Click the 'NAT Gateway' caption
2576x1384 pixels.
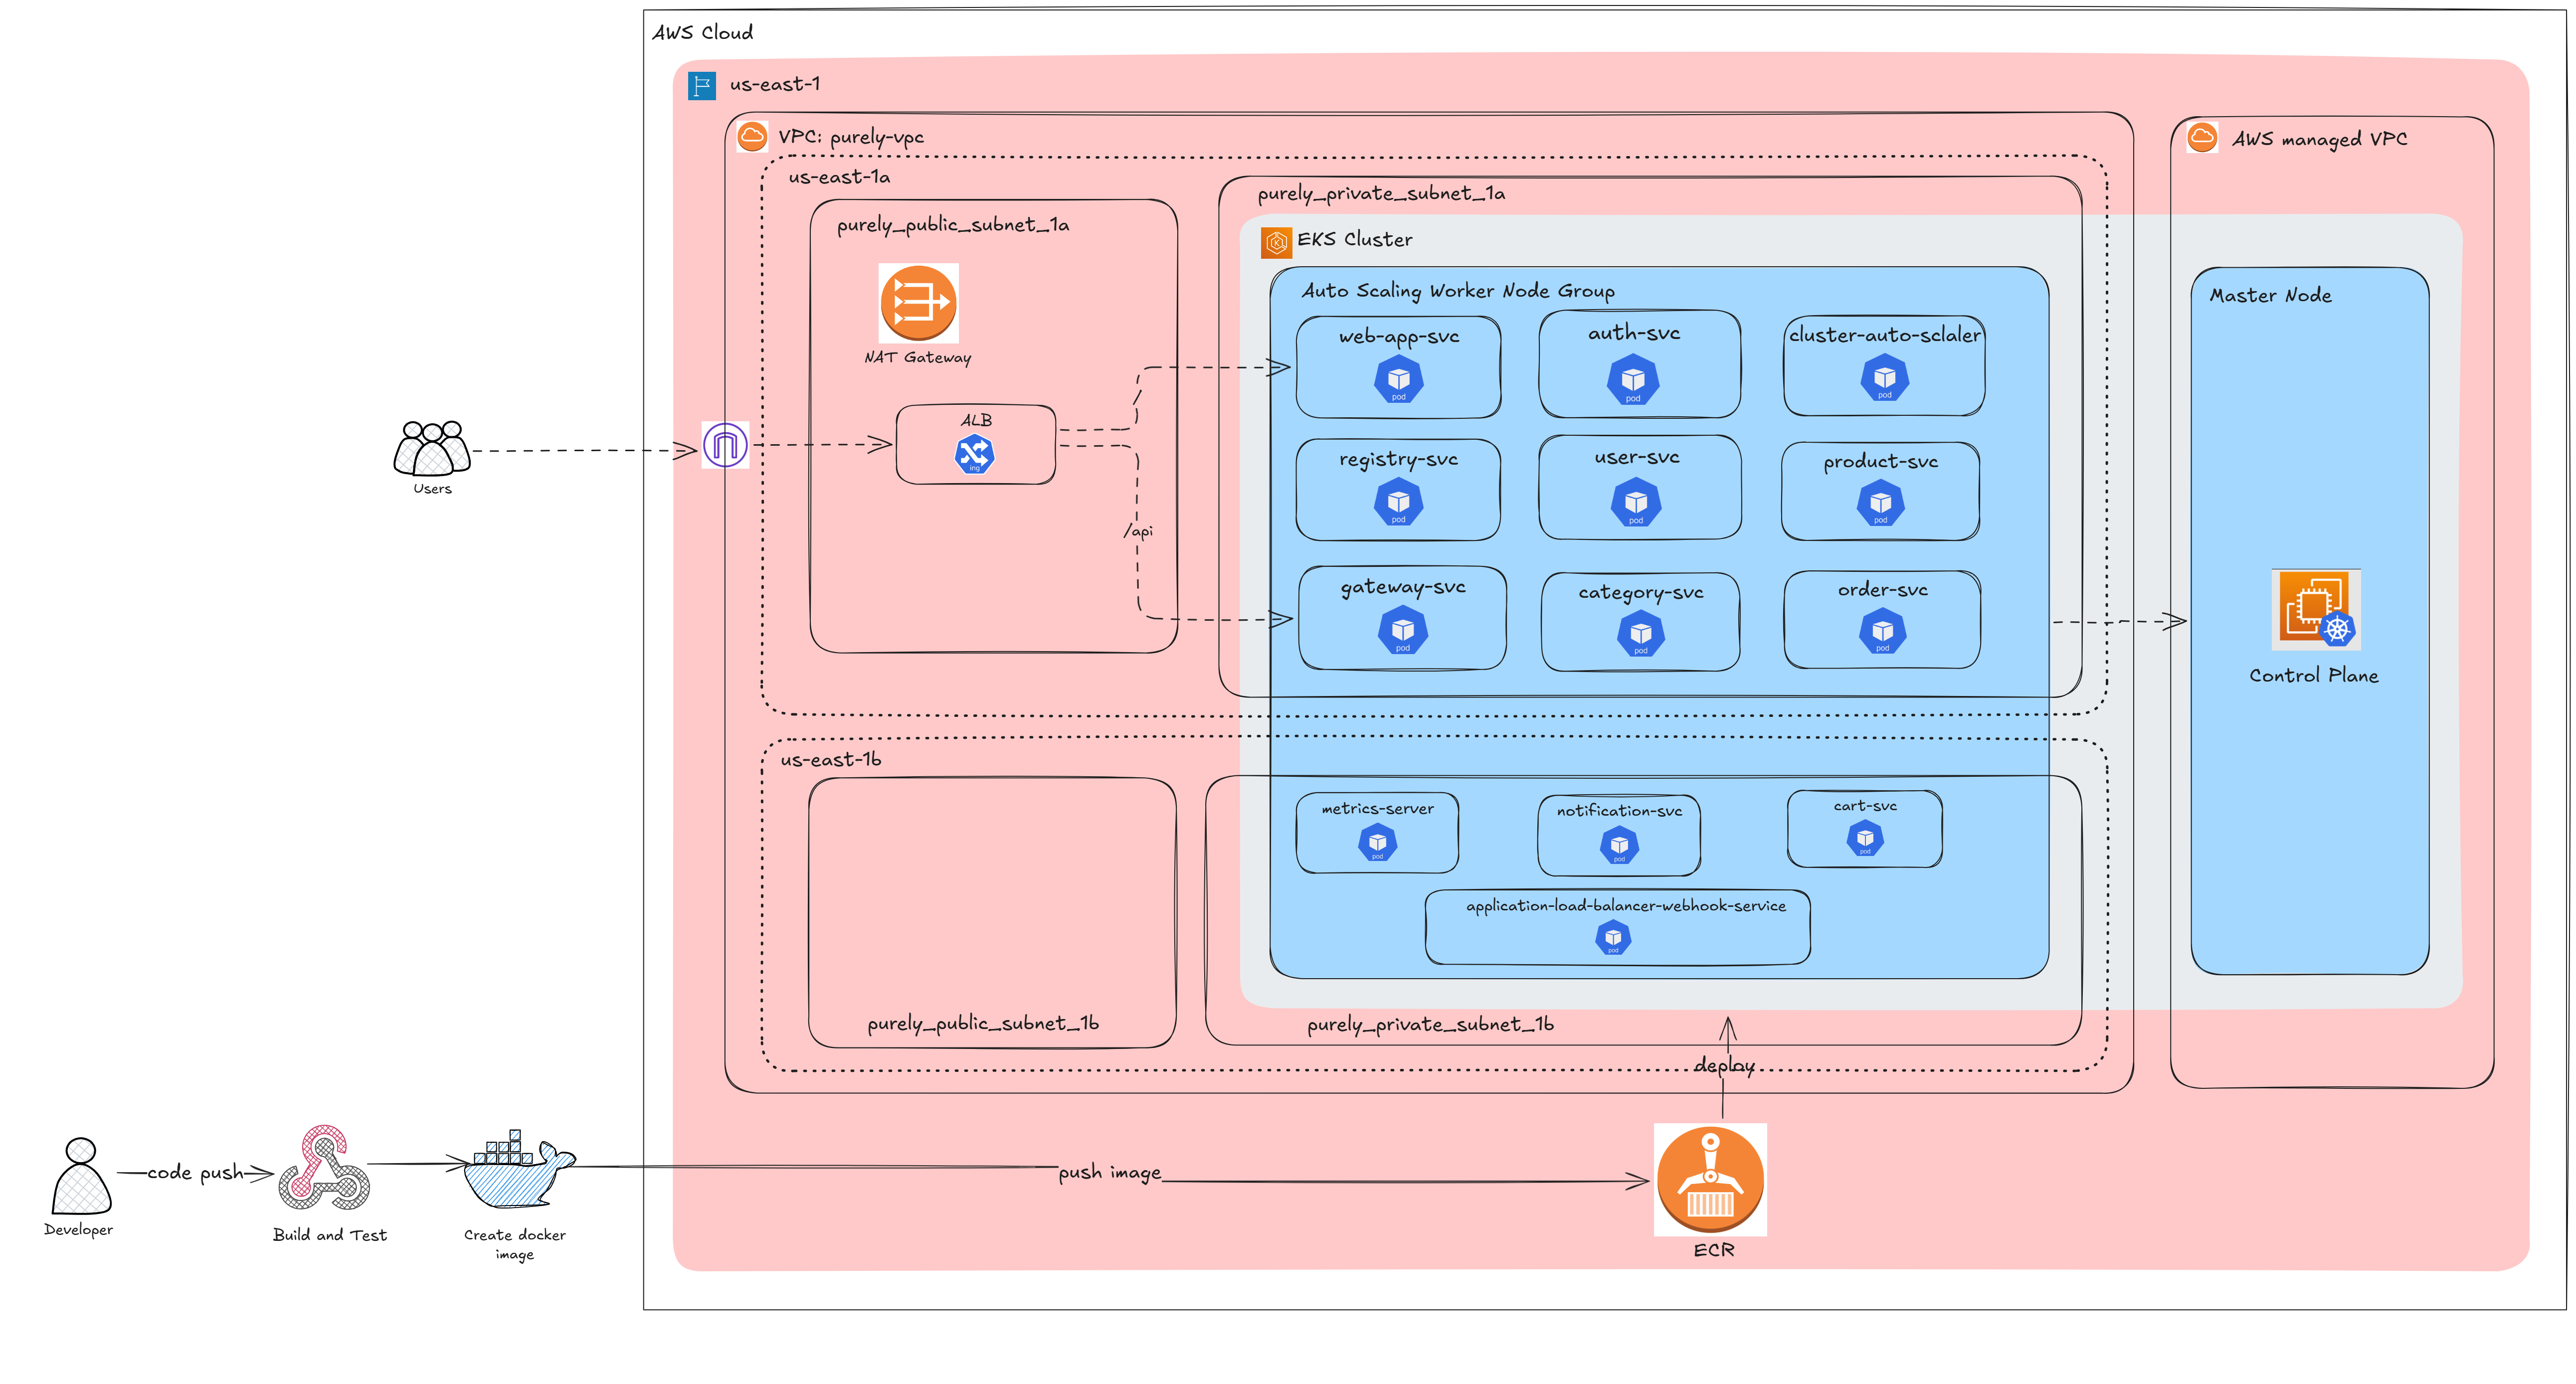click(x=918, y=358)
